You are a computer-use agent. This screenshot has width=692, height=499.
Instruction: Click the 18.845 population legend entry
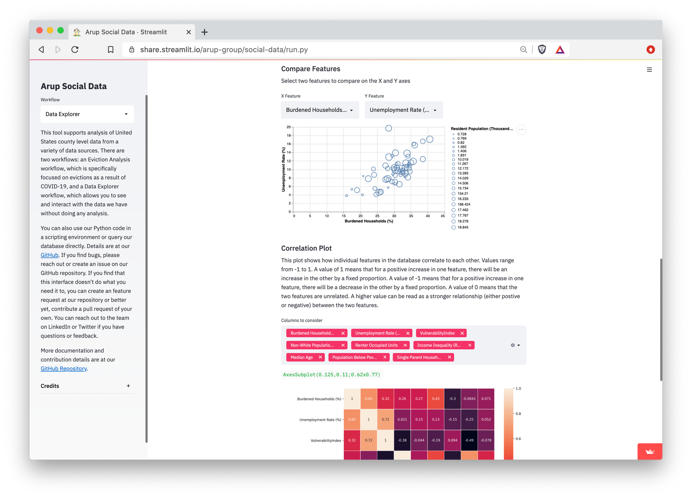(460, 227)
